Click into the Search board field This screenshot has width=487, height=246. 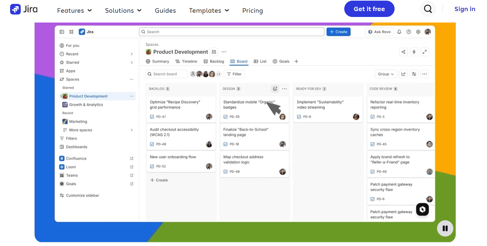tap(167, 74)
